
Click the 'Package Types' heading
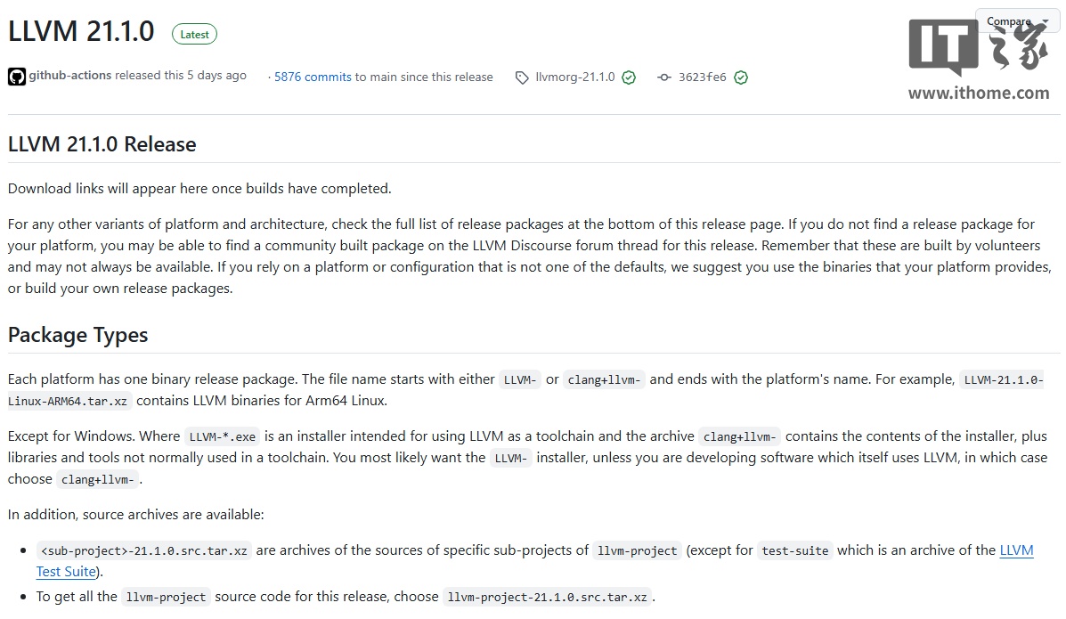tap(77, 335)
